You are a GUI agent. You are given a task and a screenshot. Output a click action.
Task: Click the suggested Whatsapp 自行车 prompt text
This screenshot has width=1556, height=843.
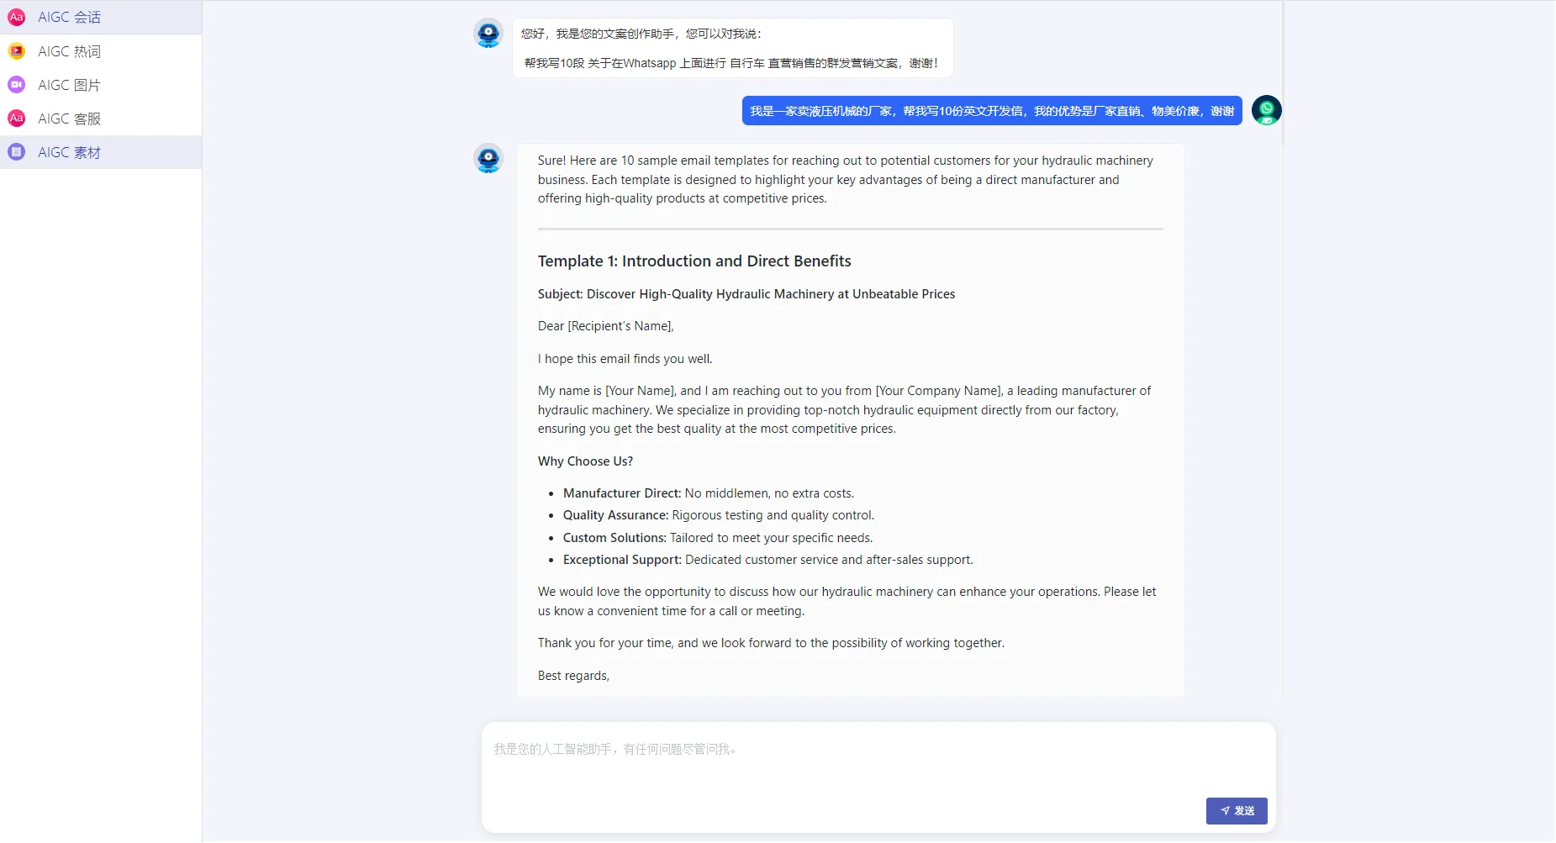731,63
